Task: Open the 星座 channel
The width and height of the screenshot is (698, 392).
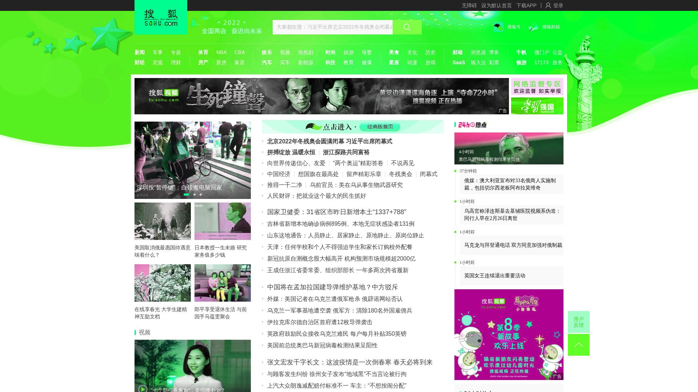Action: (394, 62)
